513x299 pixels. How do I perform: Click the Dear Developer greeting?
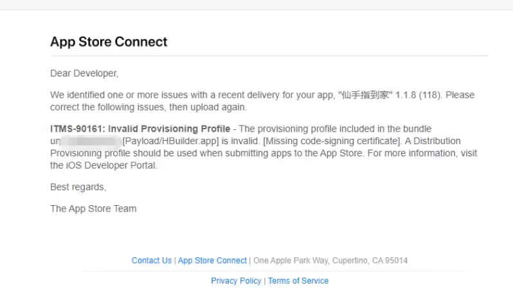[84, 73]
